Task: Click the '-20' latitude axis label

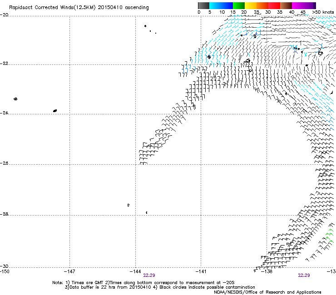Action: (4, 15)
